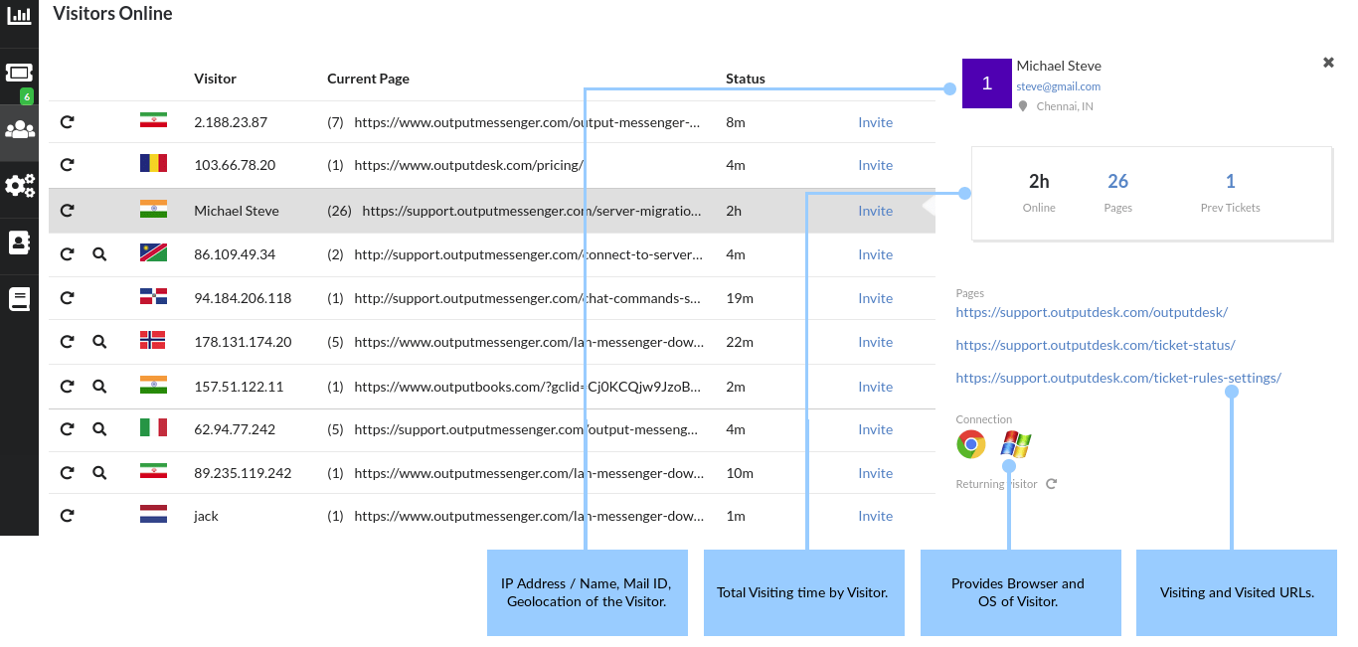The width and height of the screenshot is (1358, 647).
Task: Open the ticket-status page link
Action: coord(1096,345)
